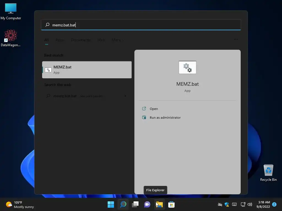This screenshot has height=211, width=282.
Task: Click the touch keyboard tray icon
Action: [x=234, y=204]
